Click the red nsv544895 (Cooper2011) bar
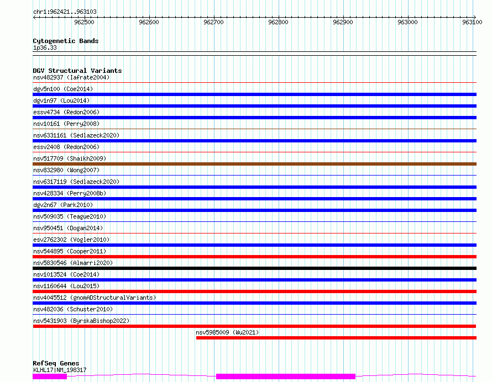The image size is (492, 382). pyautogui.click(x=254, y=257)
